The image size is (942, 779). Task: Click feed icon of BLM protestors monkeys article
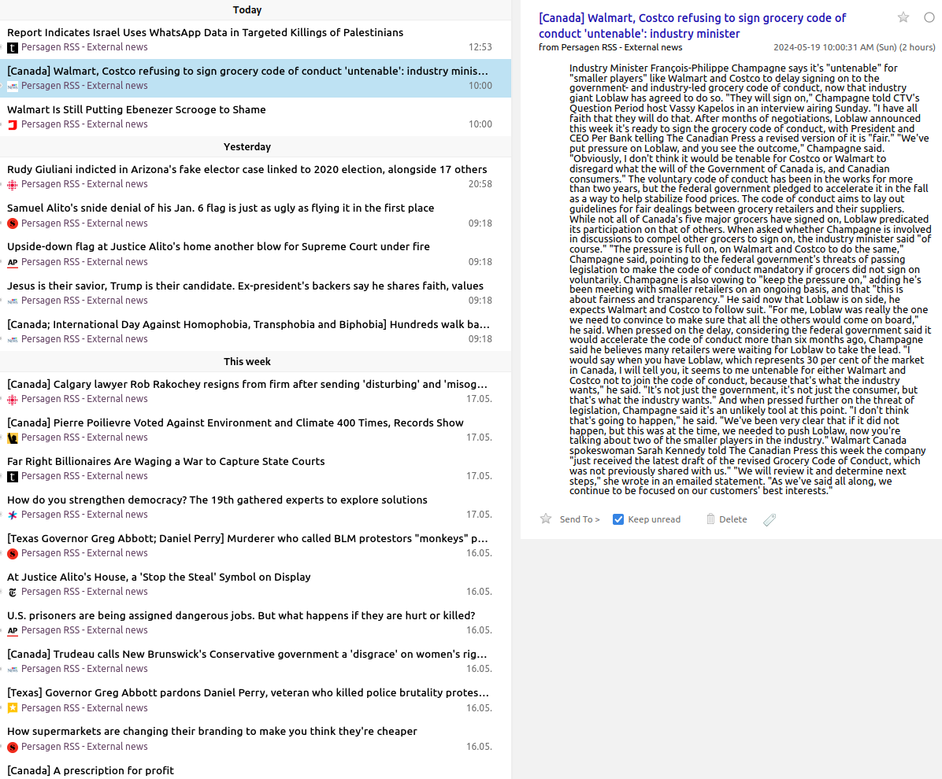tap(13, 554)
